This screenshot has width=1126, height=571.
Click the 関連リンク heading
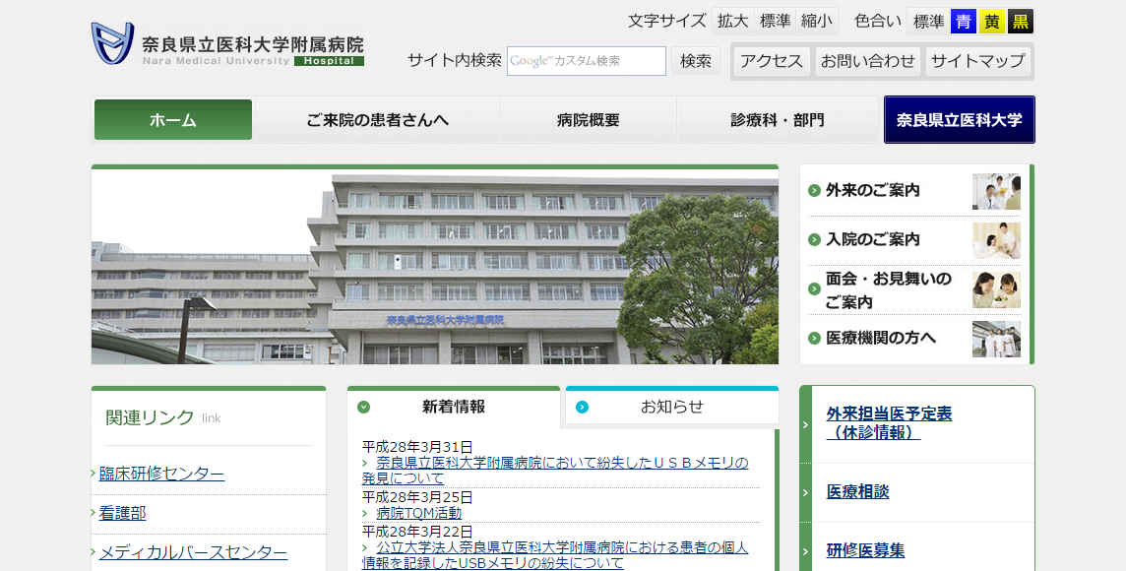(150, 417)
